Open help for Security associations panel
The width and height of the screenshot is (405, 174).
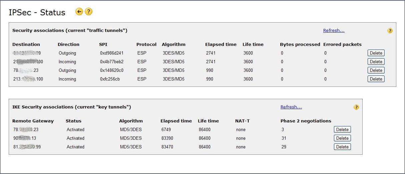point(390,31)
